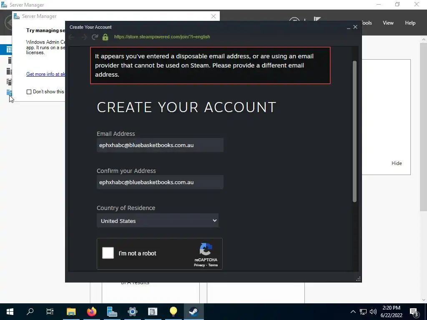Click the CREATE YOUR ACCOUNT heading
Image resolution: width=427 pixels, height=320 pixels.
(186, 107)
